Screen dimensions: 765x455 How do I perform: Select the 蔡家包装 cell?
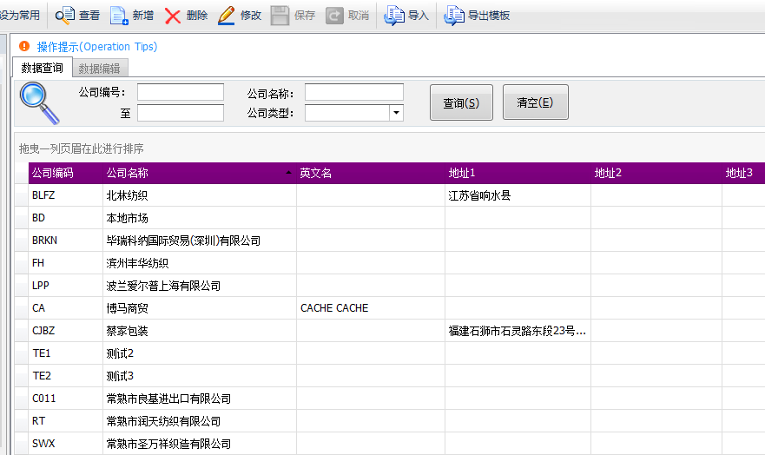[200, 331]
